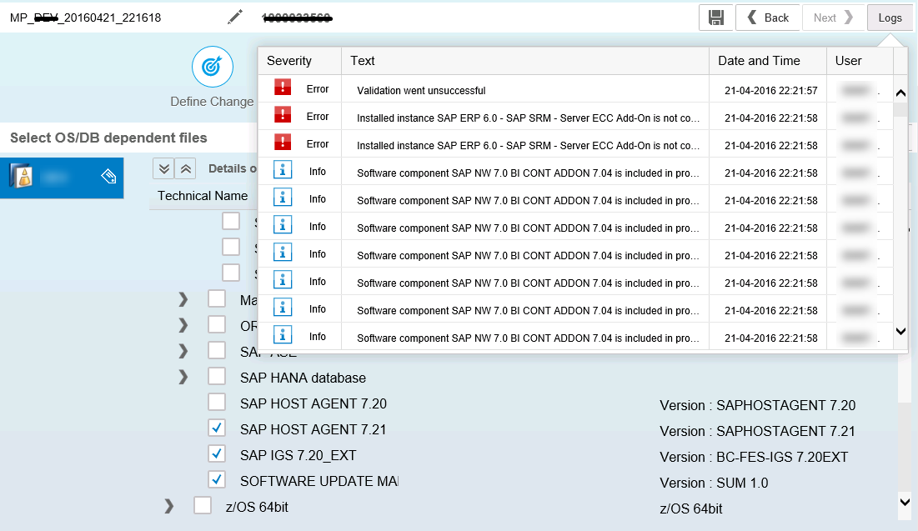Check the Ma row checkbox
This screenshot has width=918, height=531.
(x=217, y=298)
